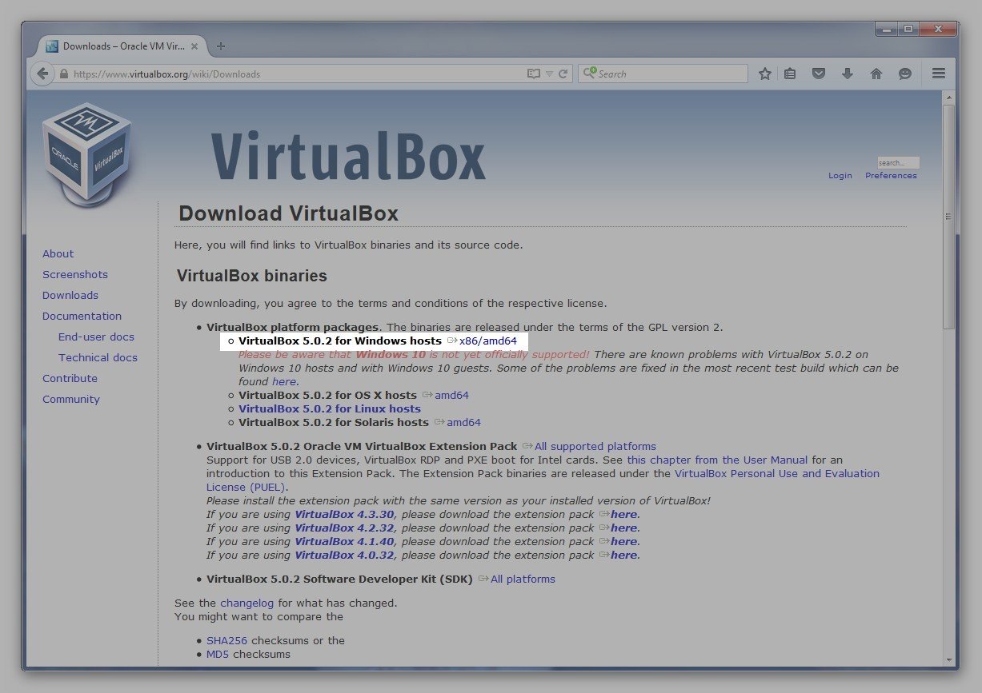This screenshot has height=693, width=982.
Task: Open the VirtualBox 4.3.30 link
Action: 345,514
